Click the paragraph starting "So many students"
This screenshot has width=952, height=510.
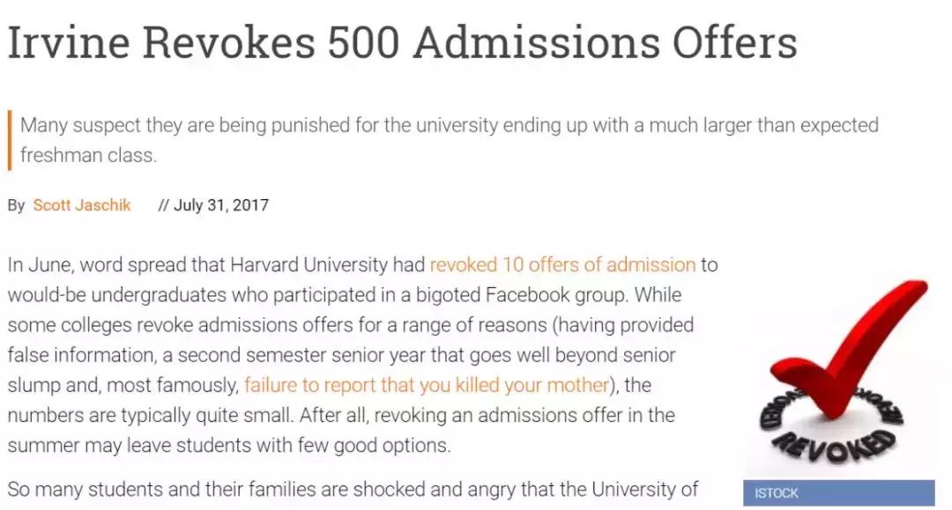(x=353, y=489)
